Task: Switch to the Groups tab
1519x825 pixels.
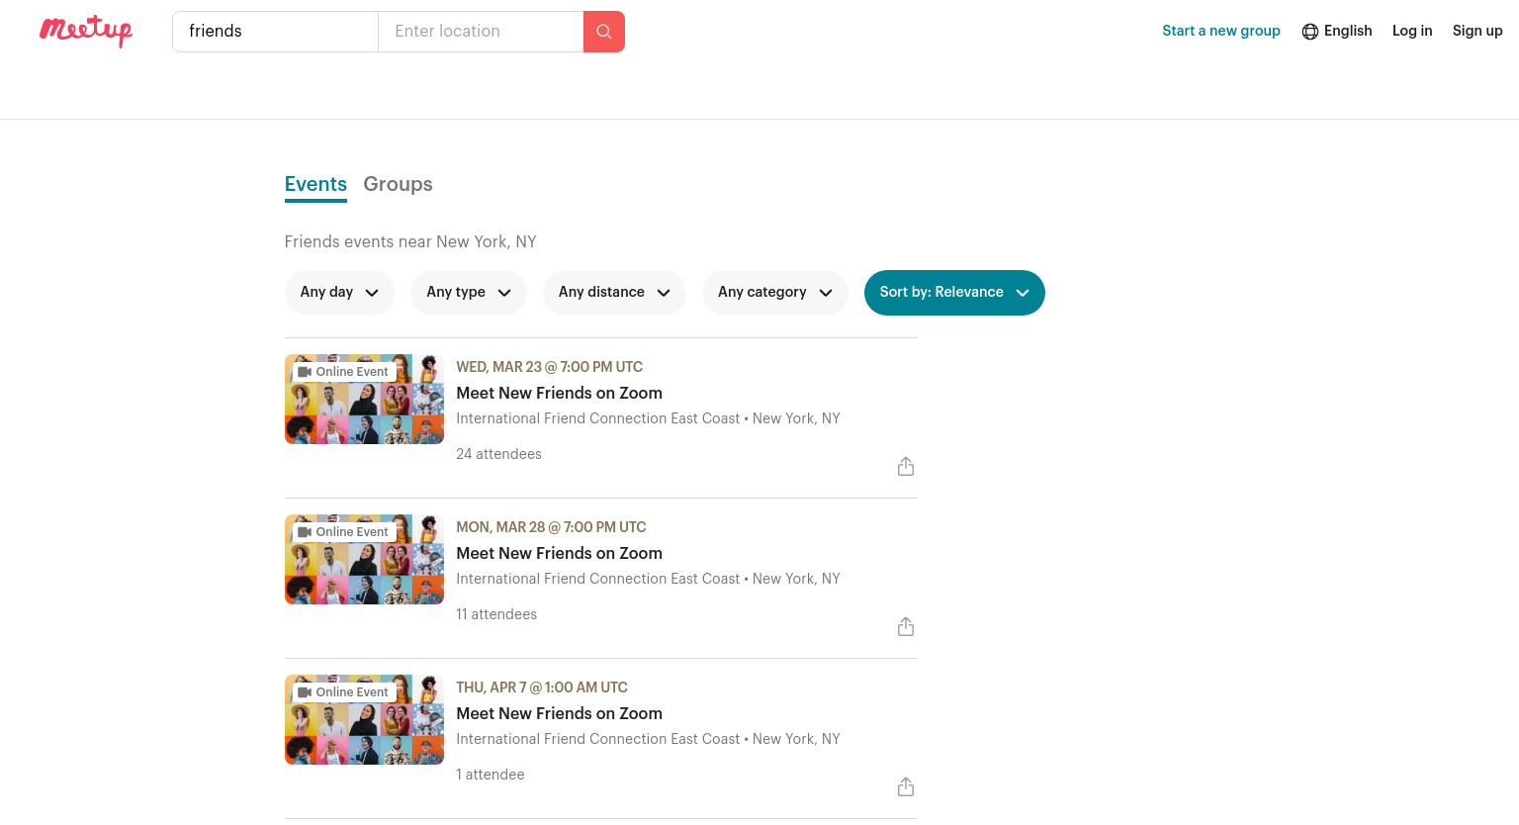Action: pos(398,184)
